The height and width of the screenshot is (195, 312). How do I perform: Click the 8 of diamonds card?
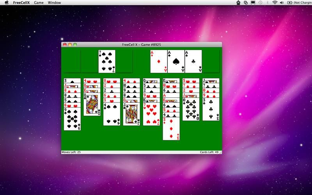click(x=72, y=90)
